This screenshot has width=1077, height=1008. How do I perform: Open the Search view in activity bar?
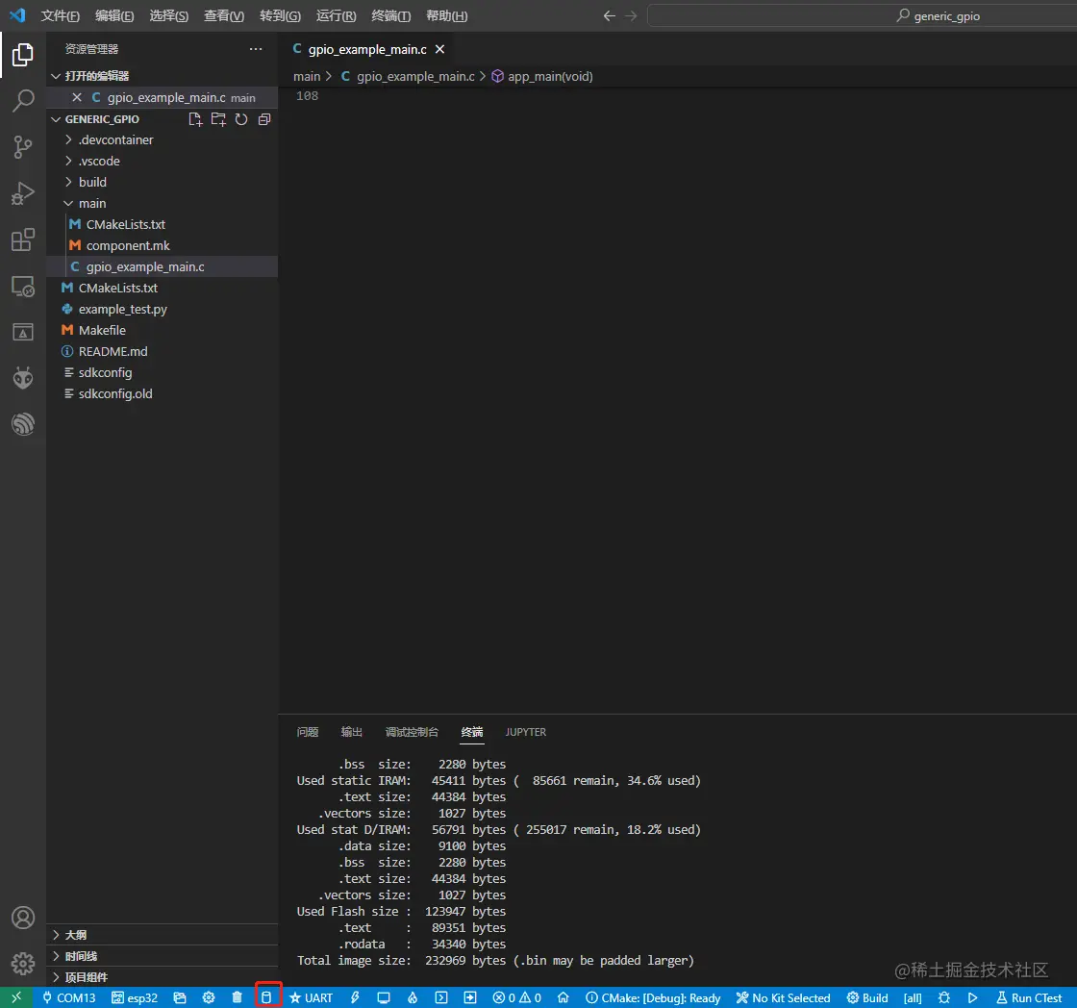[x=23, y=101]
